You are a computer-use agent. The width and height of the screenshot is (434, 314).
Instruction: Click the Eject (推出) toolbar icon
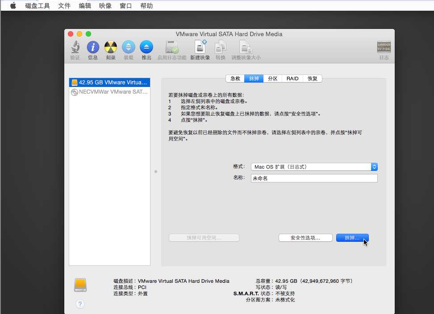(146, 47)
